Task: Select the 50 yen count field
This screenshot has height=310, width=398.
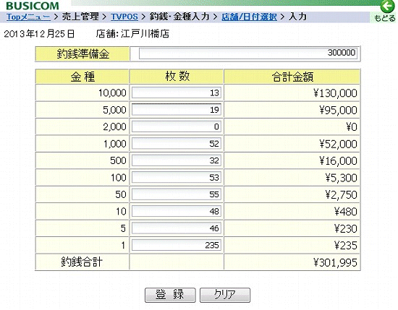Action: pos(177,194)
